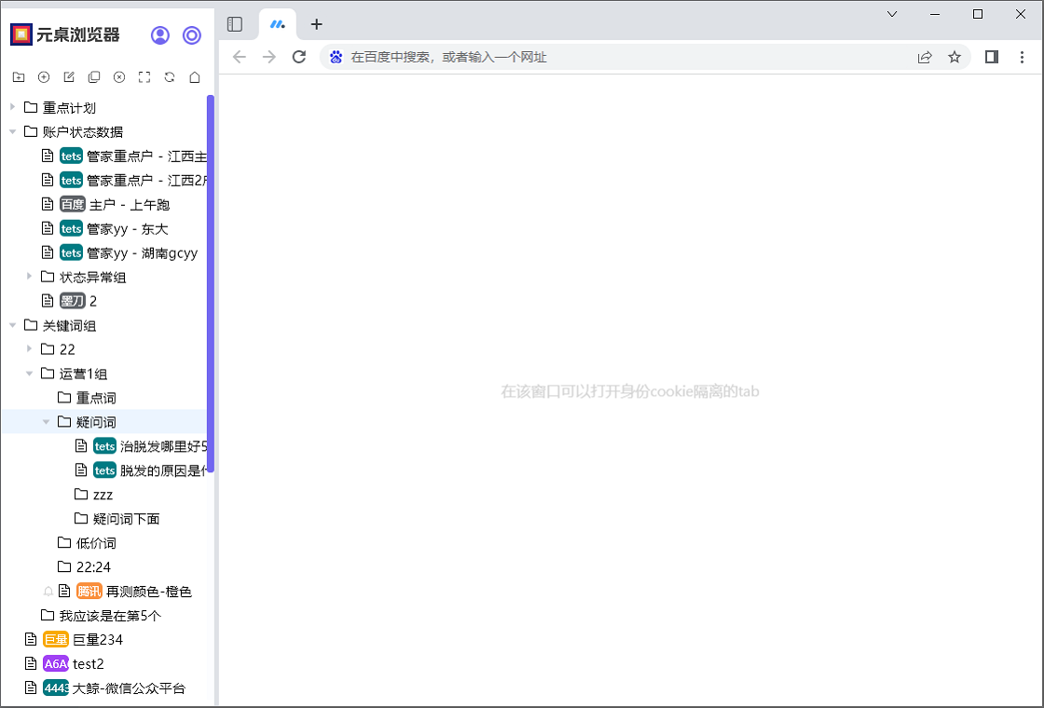
Task: Click the Baidu paw icon in address bar
Action: tap(337, 57)
